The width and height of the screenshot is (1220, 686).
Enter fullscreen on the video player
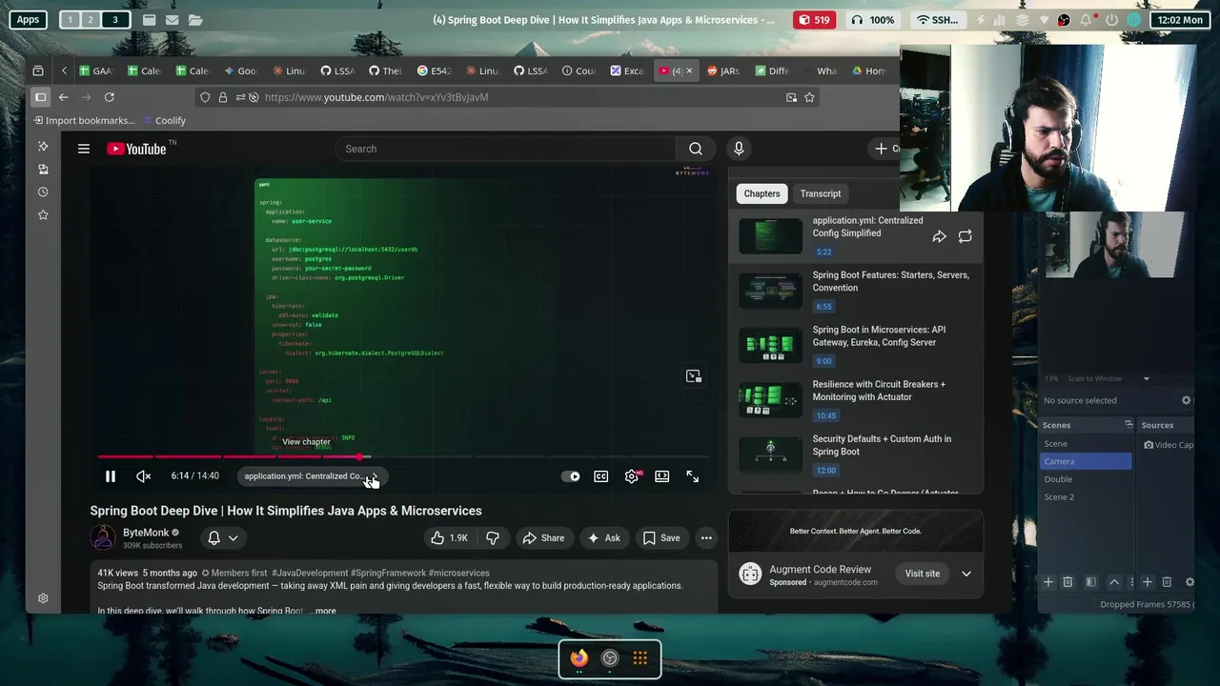693,476
